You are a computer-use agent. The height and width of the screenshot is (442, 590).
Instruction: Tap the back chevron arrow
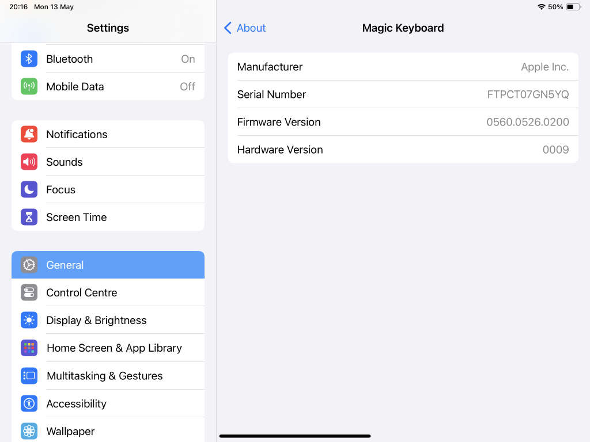click(x=228, y=28)
